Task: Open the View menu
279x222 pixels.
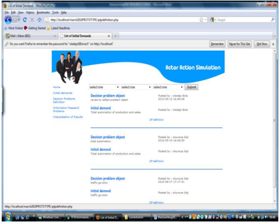Action: click(21, 12)
